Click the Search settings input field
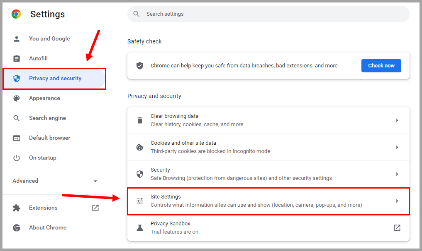The height and width of the screenshot is (251, 422). (x=268, y=14)
